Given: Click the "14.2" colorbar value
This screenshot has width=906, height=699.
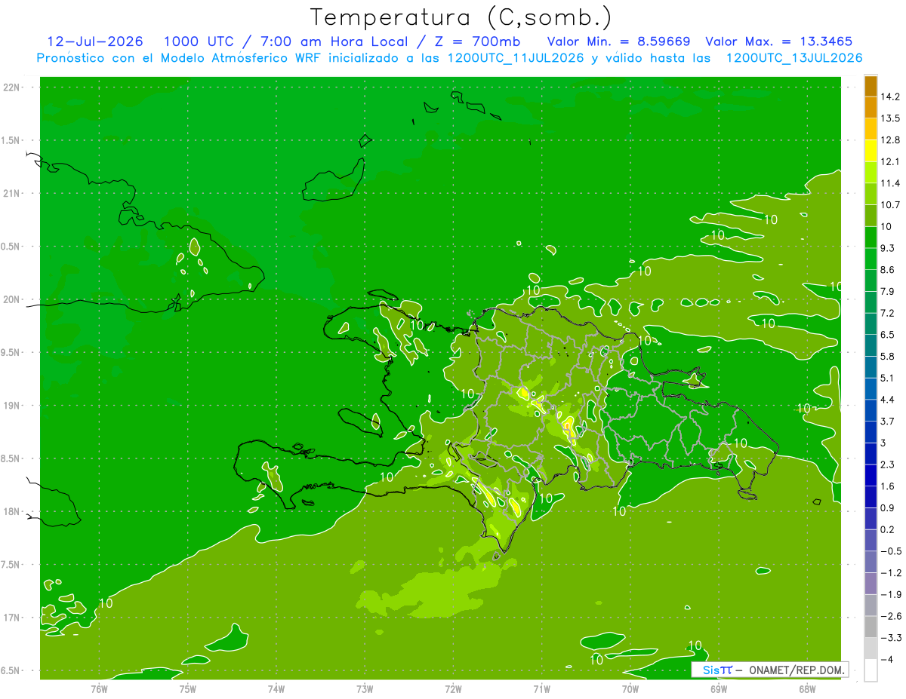Looking at the screenshot, I should click(890, 97).
